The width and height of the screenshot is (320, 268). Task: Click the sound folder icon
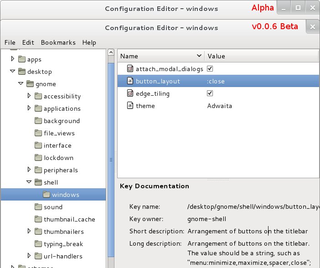[x=38, y=207]
